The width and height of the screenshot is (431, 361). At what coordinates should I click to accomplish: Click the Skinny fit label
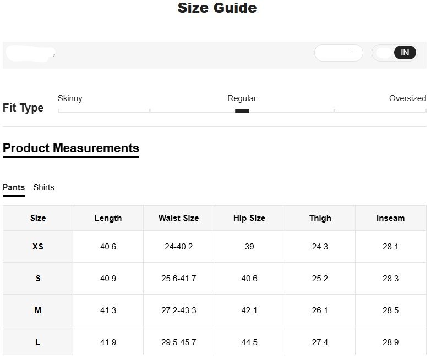coord(70,98)
